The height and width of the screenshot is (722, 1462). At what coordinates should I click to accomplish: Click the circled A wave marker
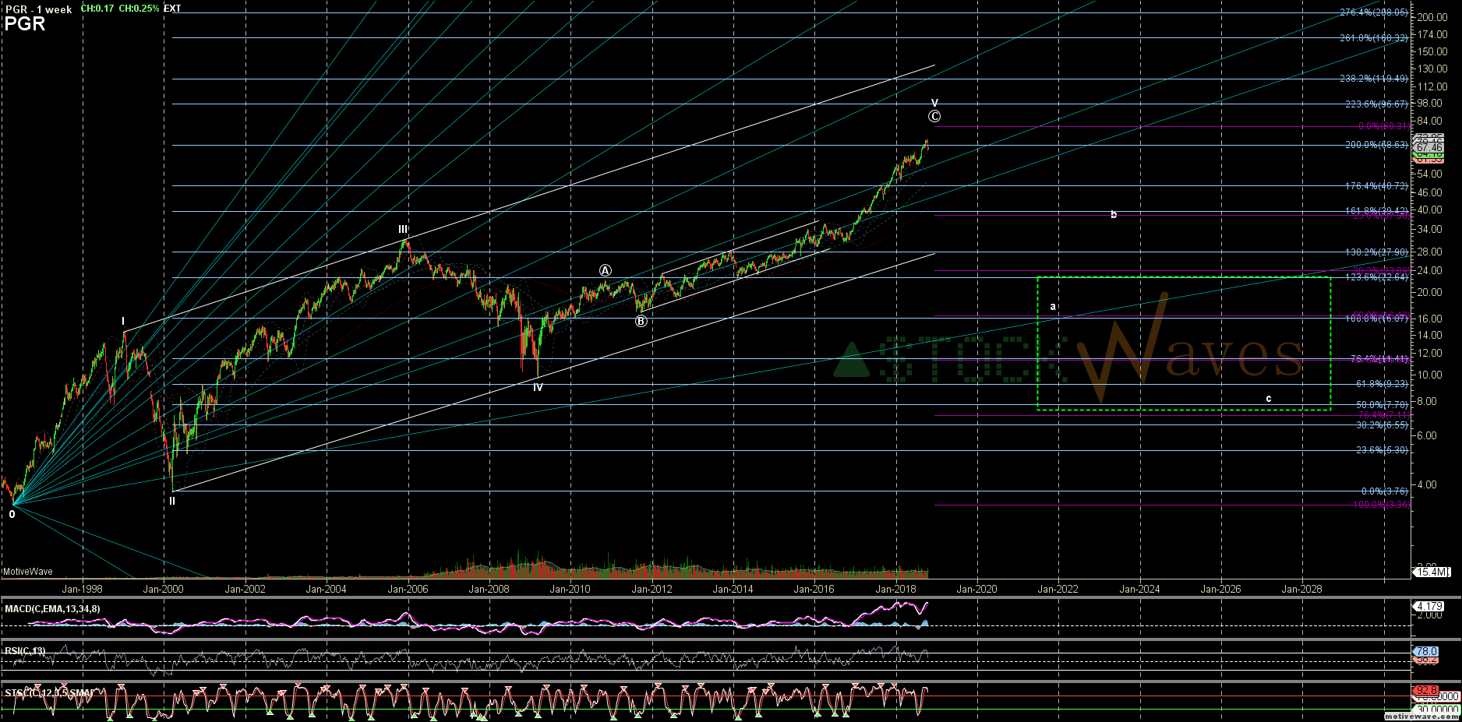point(606,270)
